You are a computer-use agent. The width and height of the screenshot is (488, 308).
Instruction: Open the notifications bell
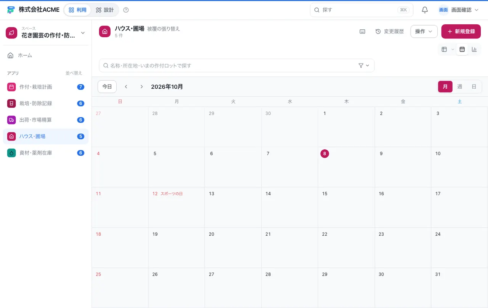[425, 10]
